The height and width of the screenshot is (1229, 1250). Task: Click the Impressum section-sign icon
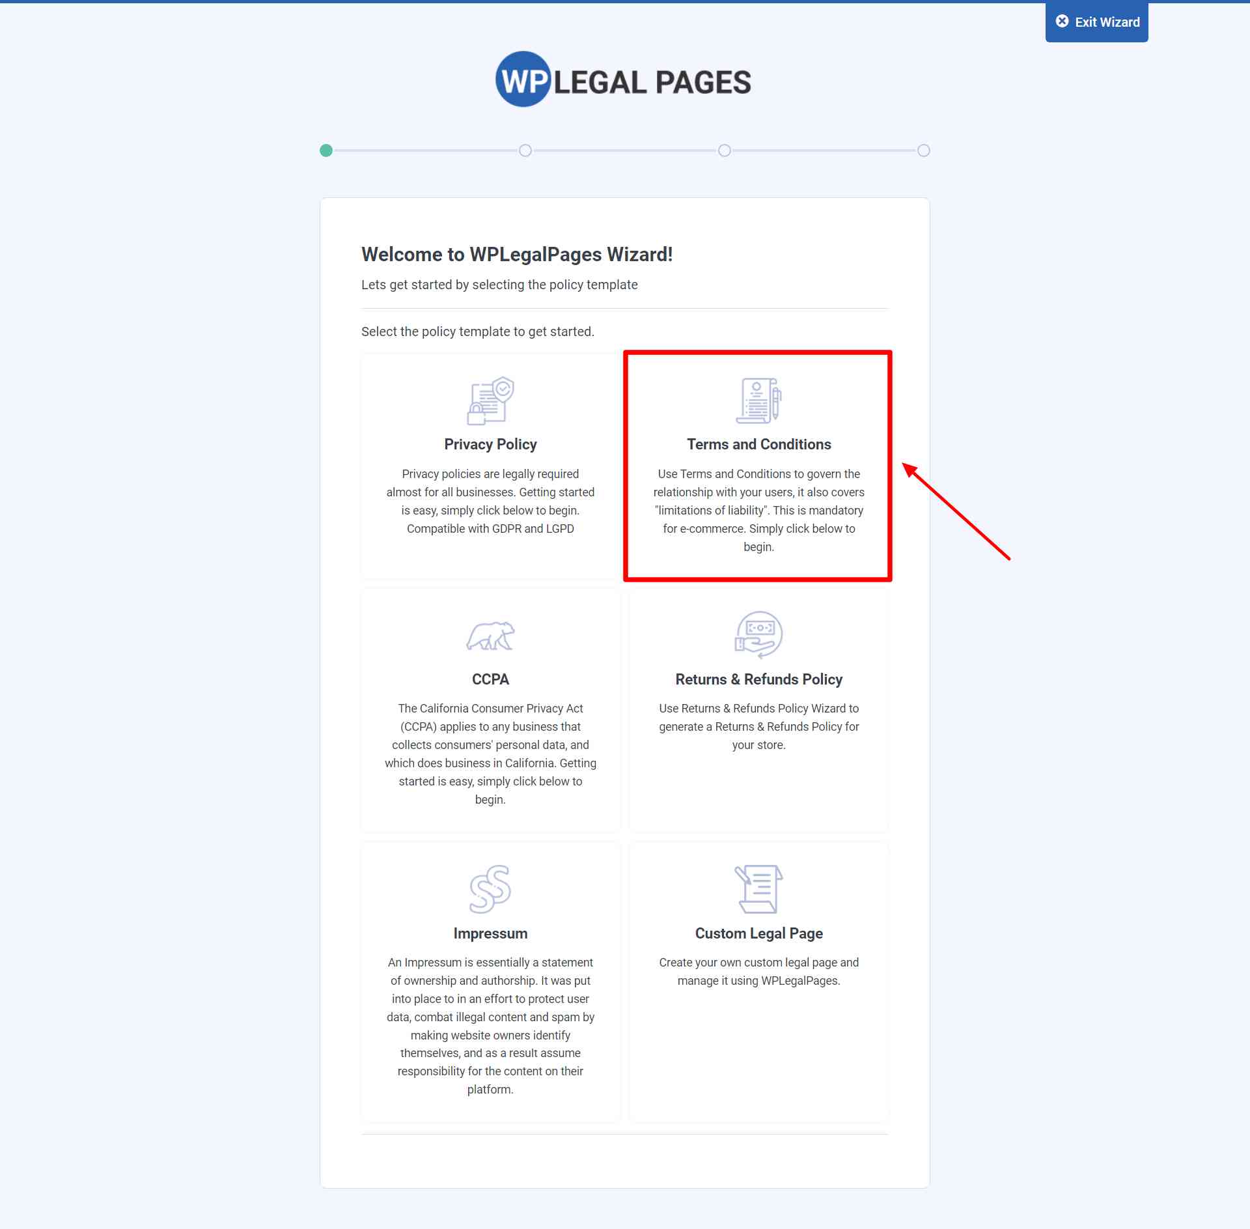491,889
